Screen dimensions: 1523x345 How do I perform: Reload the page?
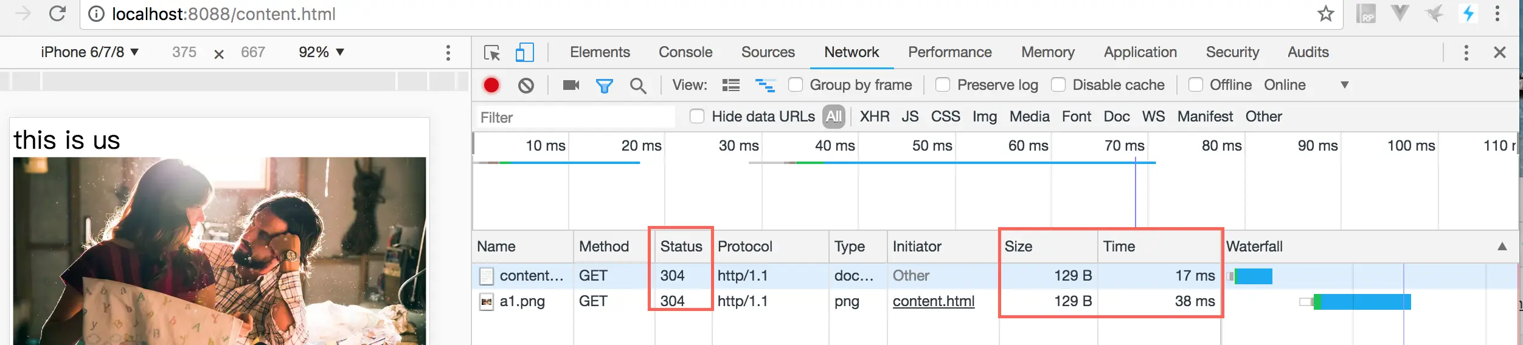(58, 14)
